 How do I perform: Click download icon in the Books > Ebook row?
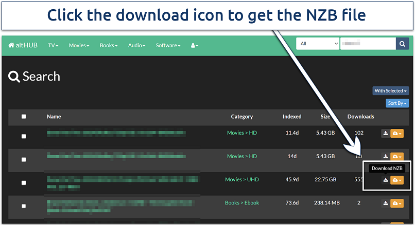coord(385,203)
